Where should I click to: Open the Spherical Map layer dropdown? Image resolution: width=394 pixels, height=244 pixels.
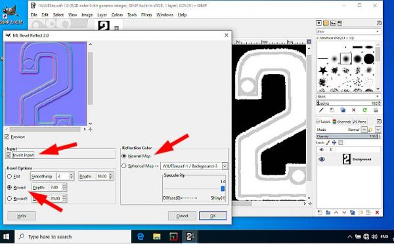tap(225, 166)
